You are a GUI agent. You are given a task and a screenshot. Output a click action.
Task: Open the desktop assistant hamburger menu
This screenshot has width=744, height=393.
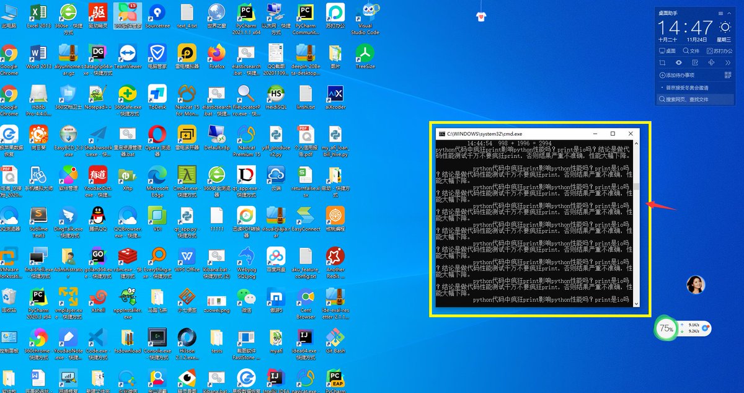720,12
